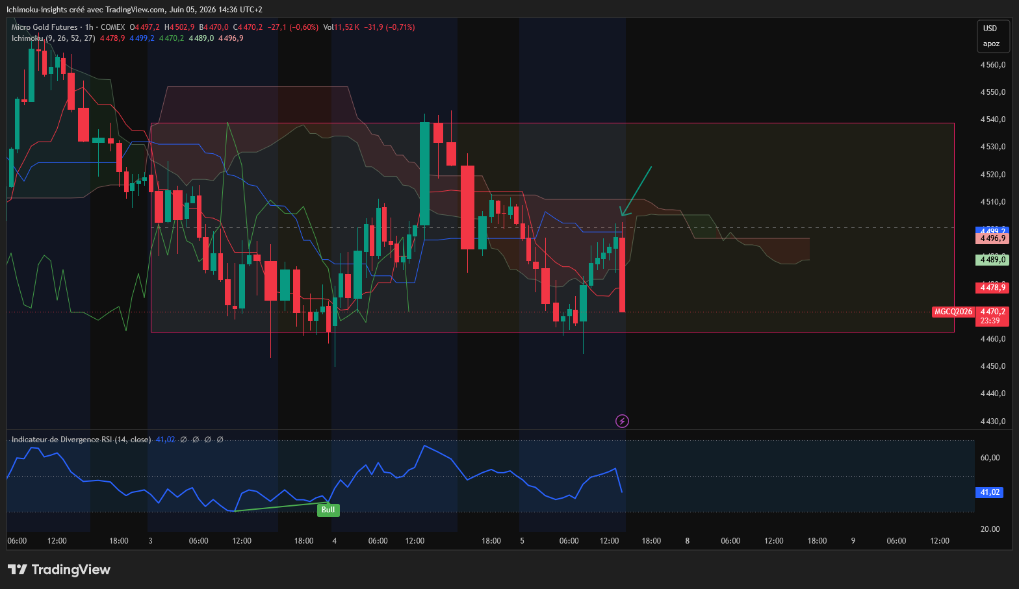Click green 4 470,2 in the Ichimoku legend
This screenshot has height=589, width=1019.
tap(172, 38)
